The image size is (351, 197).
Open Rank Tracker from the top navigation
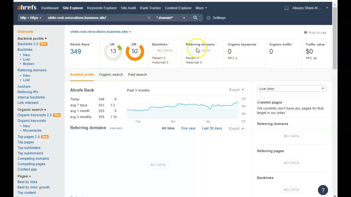point(150,8)
